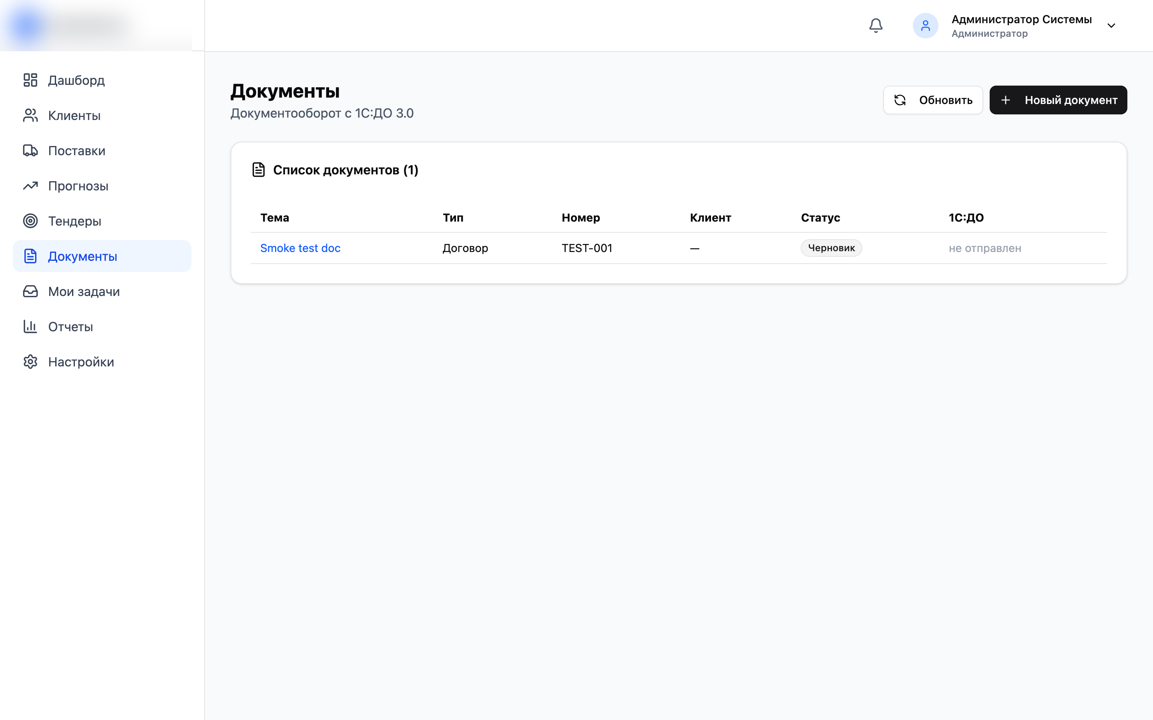Click the Документы file icon in sidebar
The width and height of the screenshot is (1153, 720).
(30, 256)
